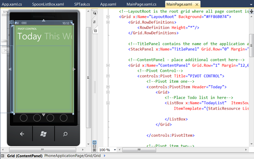254x159 pixels.
Task: Click designer horizontal scrollbar thumb
Action: [x=42, y=149]
